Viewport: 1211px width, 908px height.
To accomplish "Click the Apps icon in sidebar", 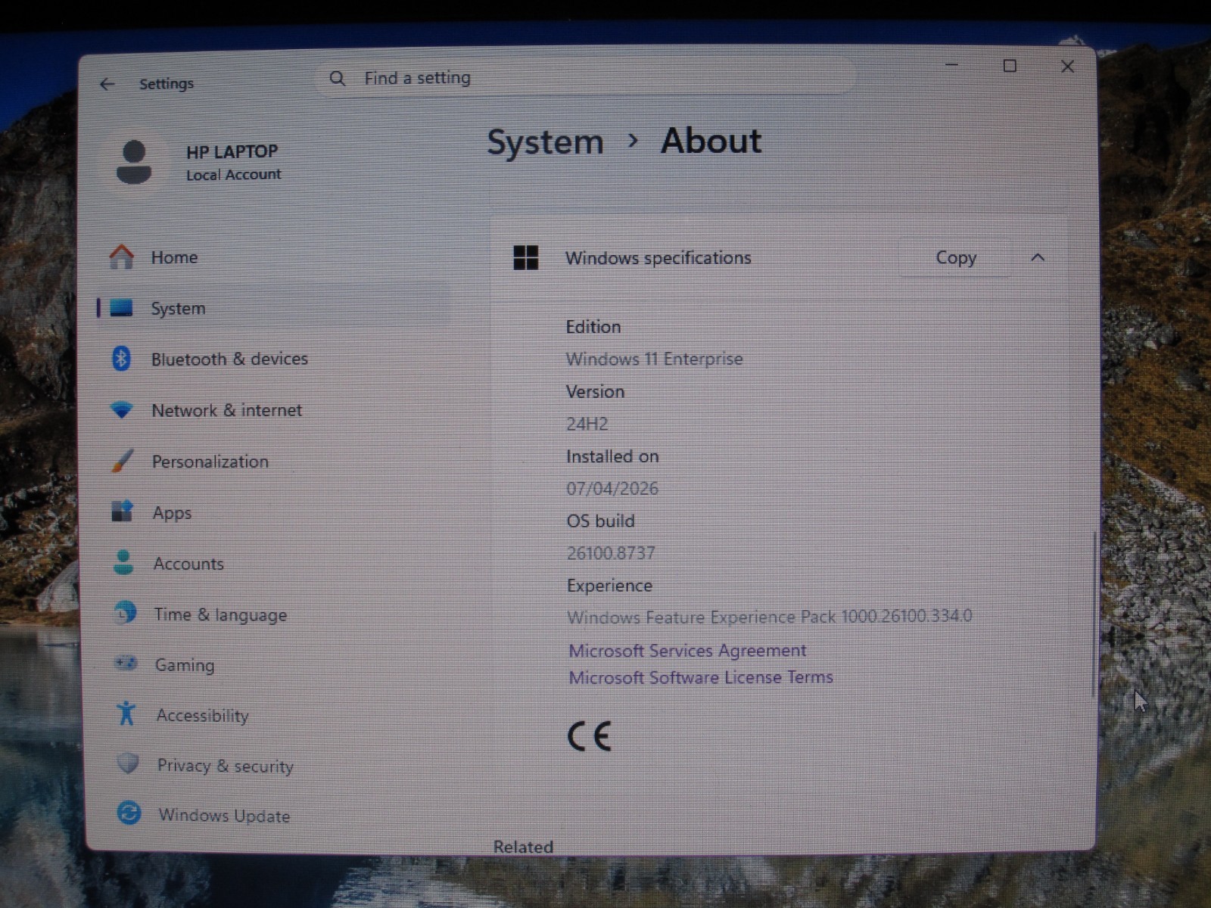I will click(122, 512).
